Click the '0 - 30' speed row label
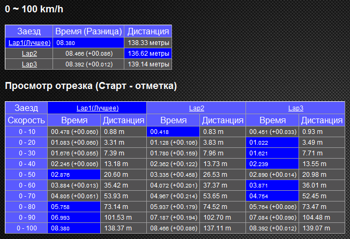350x239 pixels. point(26,153)
